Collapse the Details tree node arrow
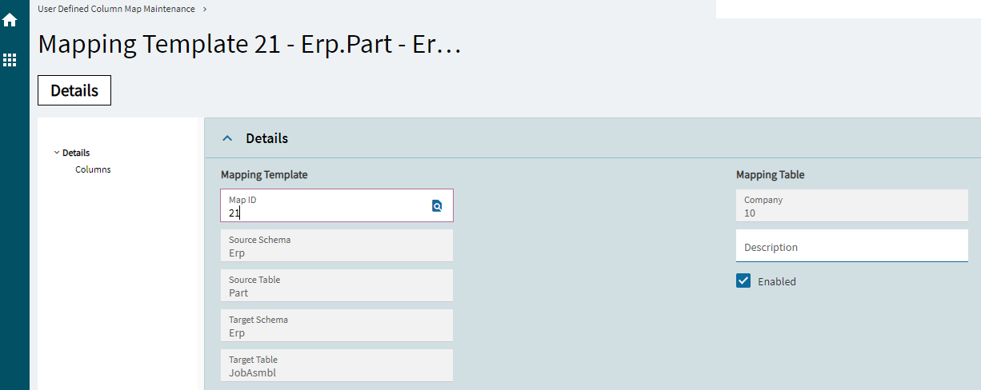Image resolution: width=981 pixels, height=390 pixels. [57, 153]
